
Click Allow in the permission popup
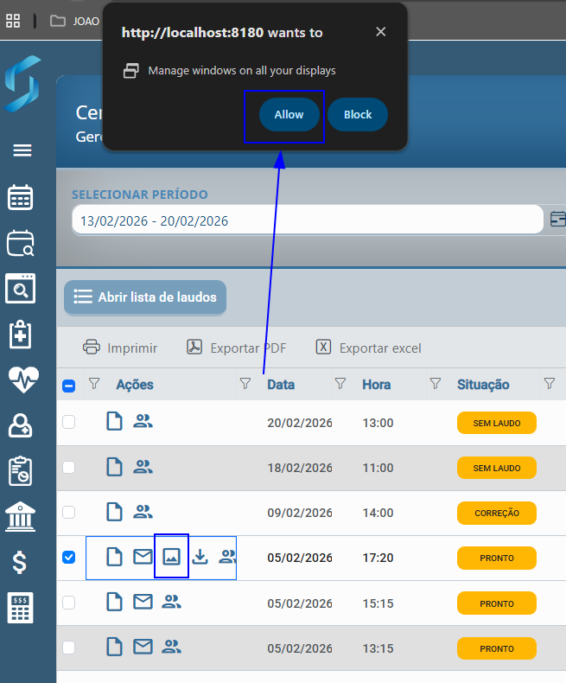coord(289,115)
